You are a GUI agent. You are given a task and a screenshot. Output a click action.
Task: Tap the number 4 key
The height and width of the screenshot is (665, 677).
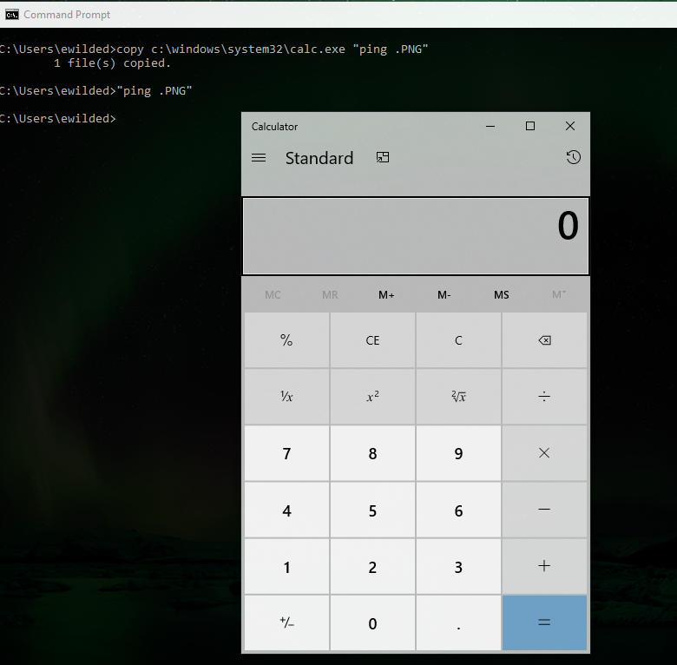pos(286,510)
